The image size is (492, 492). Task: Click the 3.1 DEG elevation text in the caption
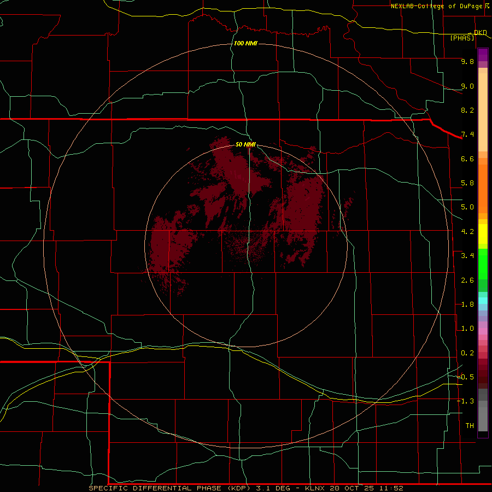[273, 488]
